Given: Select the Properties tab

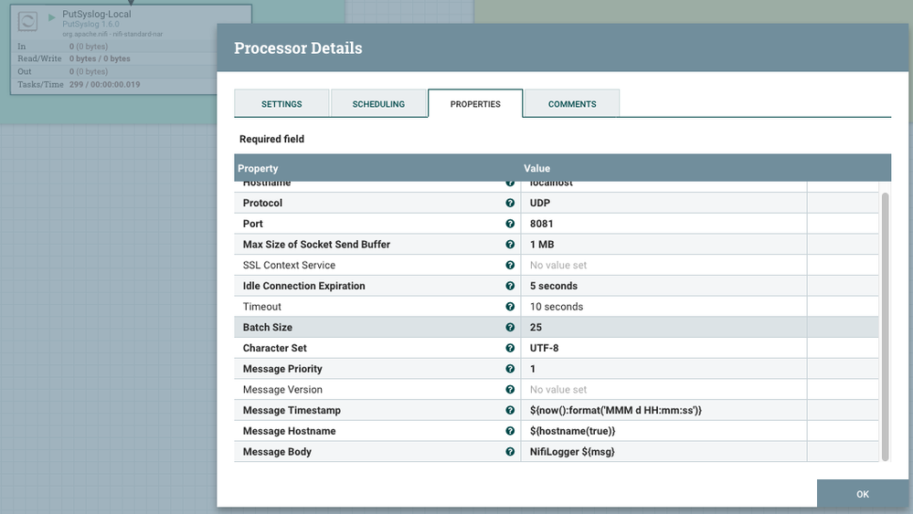Looking at the screenshot, I should 475,104.
